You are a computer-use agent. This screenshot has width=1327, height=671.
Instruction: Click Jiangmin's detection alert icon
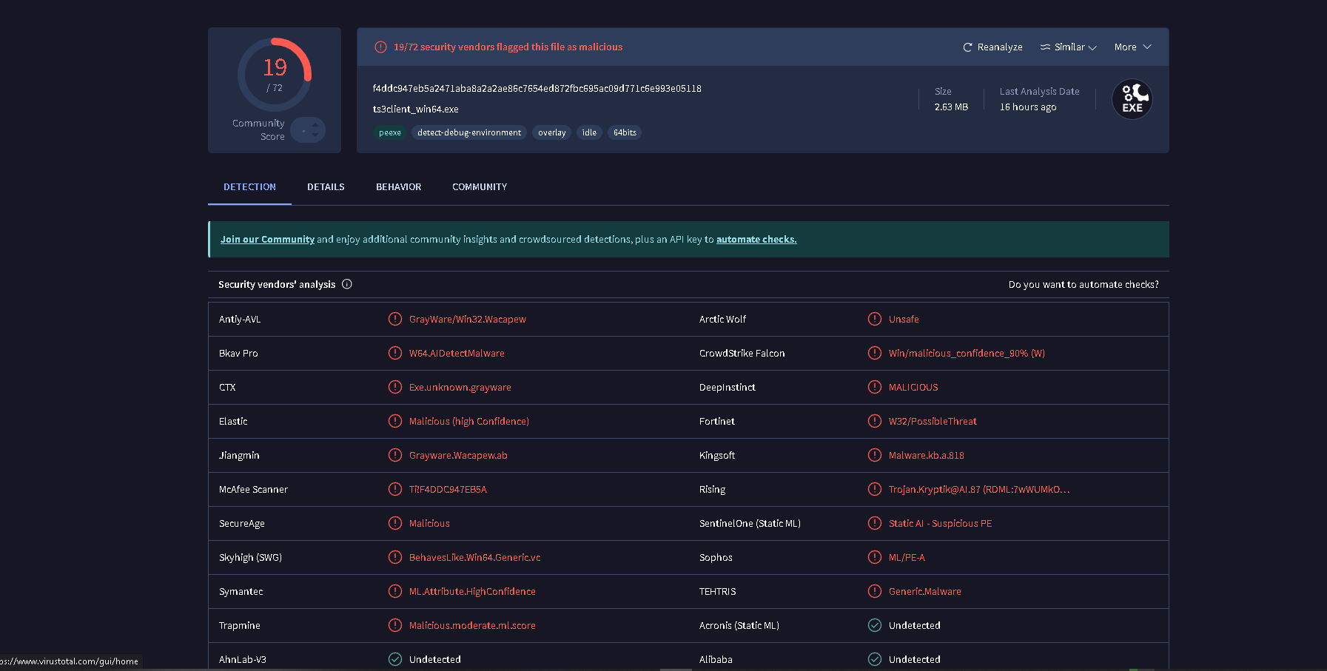[395, 456]
